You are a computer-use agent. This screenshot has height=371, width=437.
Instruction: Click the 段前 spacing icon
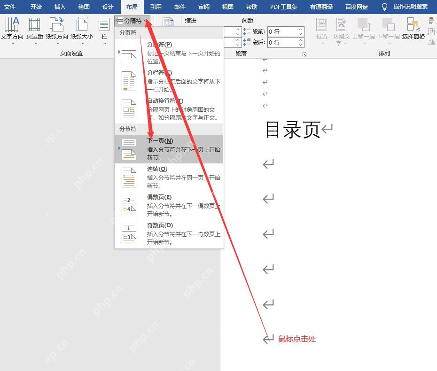247,31
